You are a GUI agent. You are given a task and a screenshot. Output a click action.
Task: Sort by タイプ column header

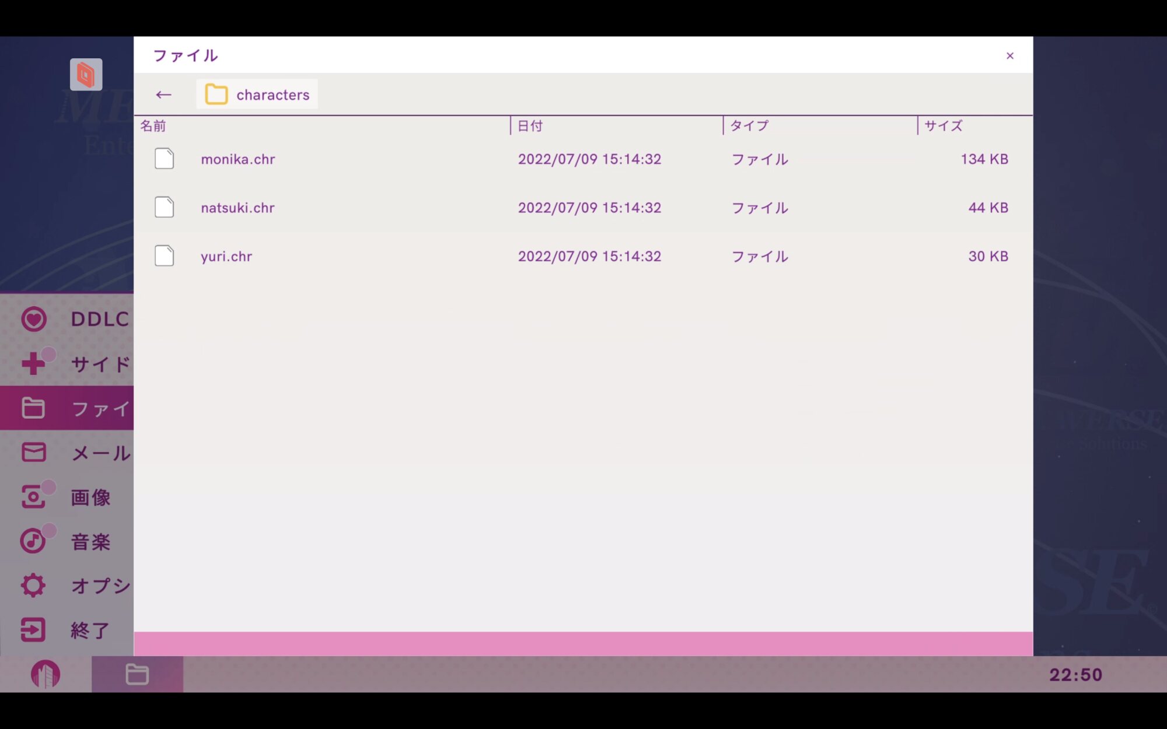(x=749, y=126)
